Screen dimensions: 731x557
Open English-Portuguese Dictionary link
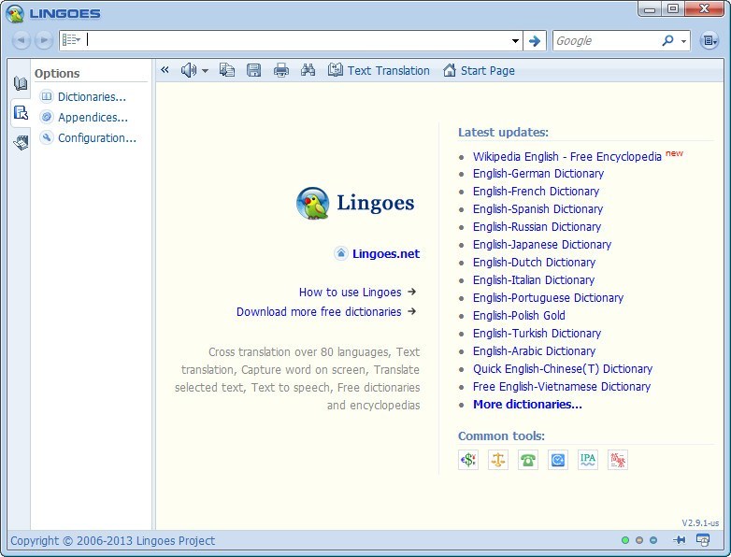click(x=548, y=297)
